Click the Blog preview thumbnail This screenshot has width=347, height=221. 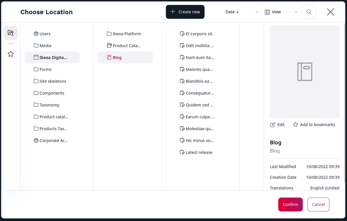[x=305, y=71]
